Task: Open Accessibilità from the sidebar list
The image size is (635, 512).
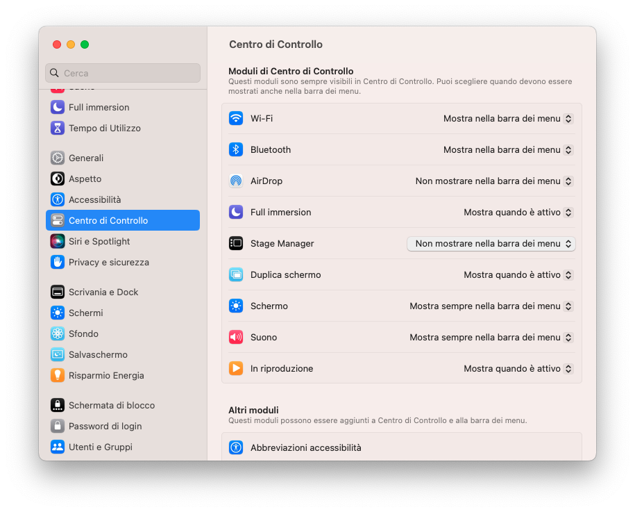Action: (x=123, y=199)
